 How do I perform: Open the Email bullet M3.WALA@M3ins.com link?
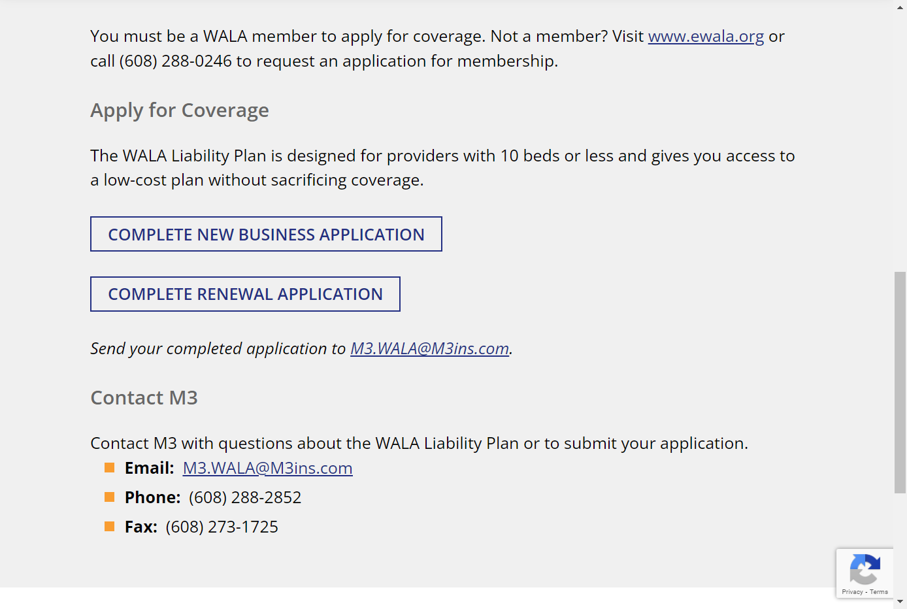(268, 468)
